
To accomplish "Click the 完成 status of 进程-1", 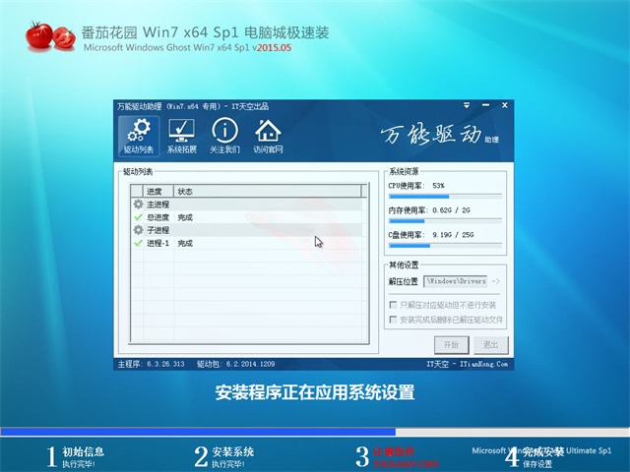I will pos(185,243).
